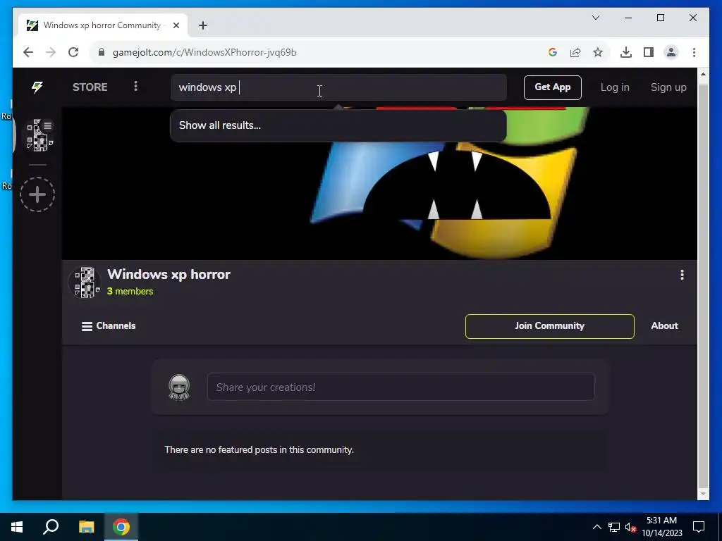Click the muted volume tray icon

pyautogui.click(x=630, y=527)
